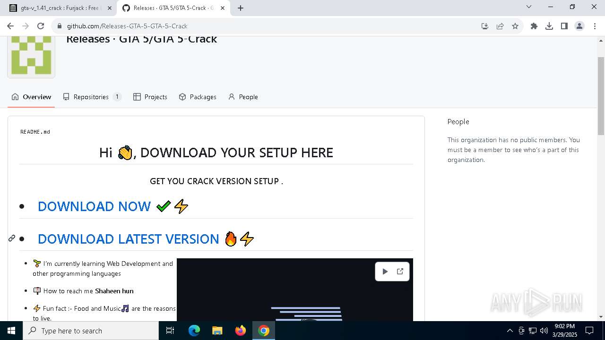Open Chrome profile avatar
605x340 pixels.
(x=579, y=26)
